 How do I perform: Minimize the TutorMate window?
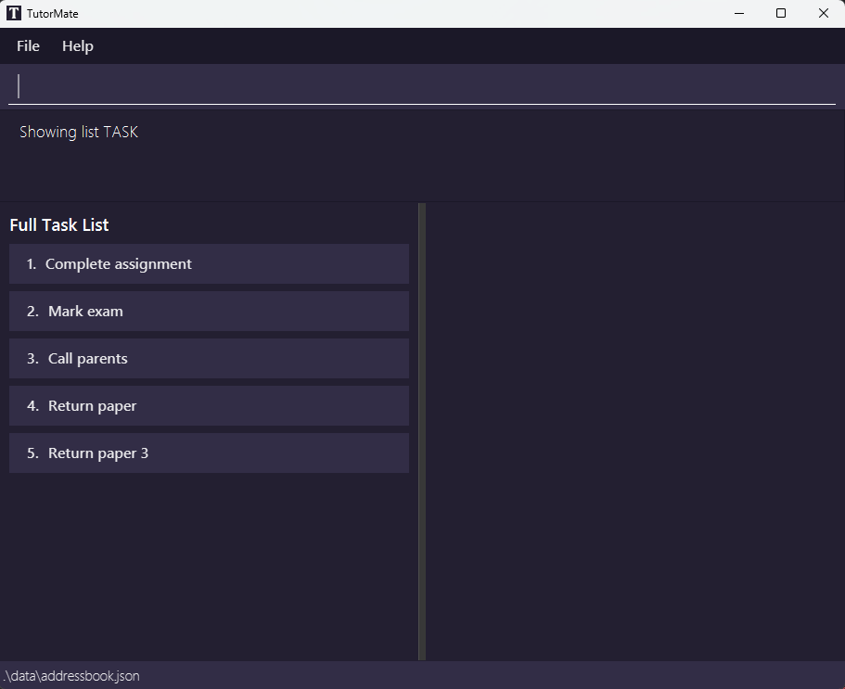(739, 14)
